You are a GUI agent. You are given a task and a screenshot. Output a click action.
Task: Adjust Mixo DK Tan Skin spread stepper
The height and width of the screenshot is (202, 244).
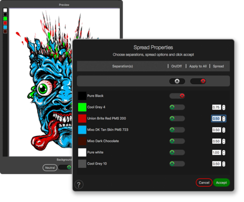224,130
